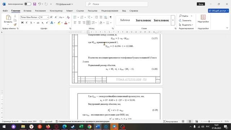Click the Поиск search input field
This screenshot has height=130, width=231.
[117, 4]
